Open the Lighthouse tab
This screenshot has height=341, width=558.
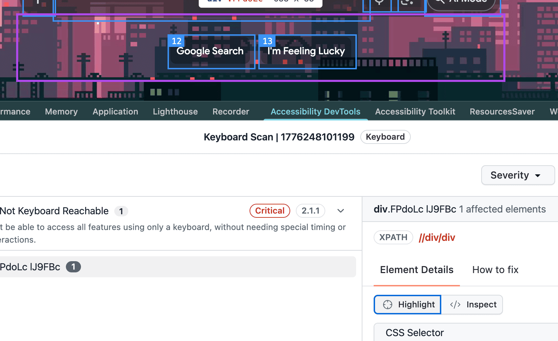tap(175, 112)
